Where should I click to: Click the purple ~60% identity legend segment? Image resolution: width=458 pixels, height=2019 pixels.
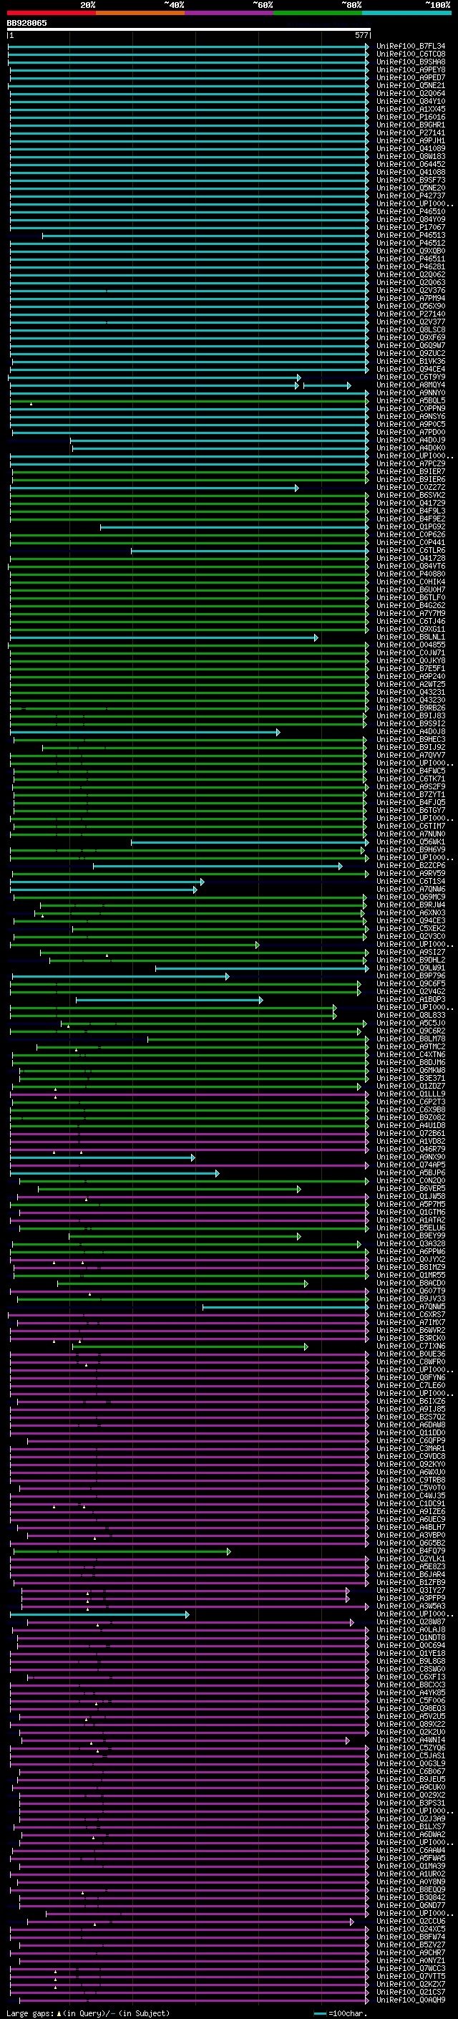[x=230, y=13]
